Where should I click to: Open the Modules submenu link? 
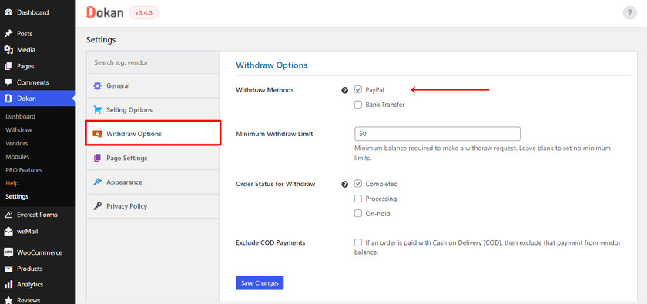(17, 157)
